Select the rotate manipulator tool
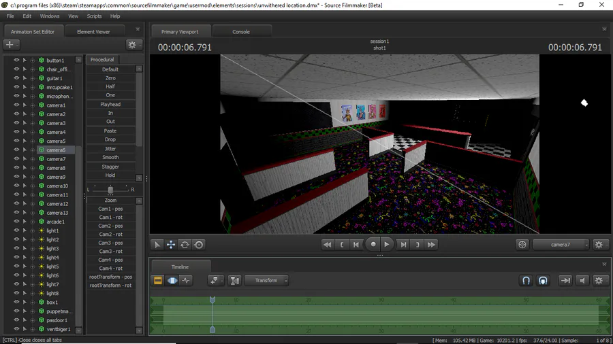The width and height of the screenshot is (613, 344). click(185, 245)
